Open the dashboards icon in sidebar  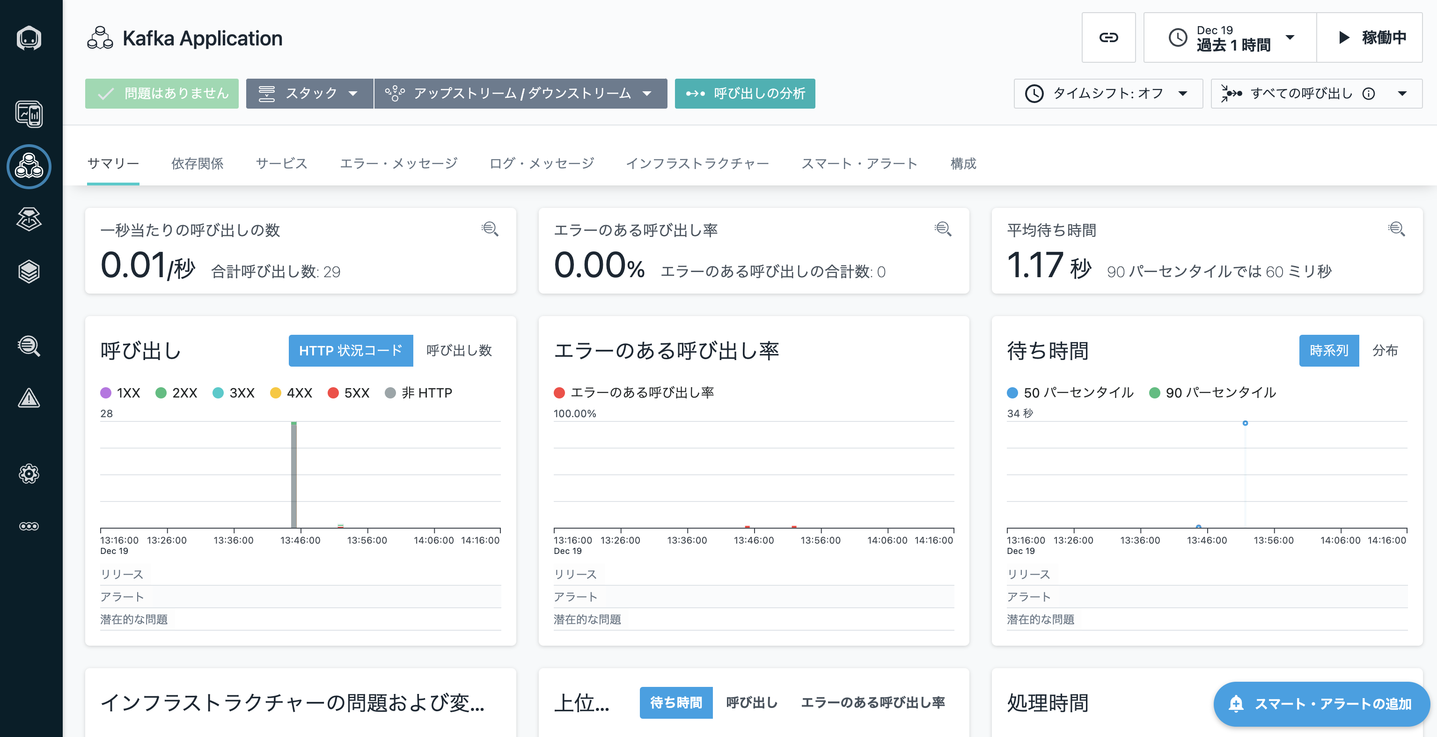[x=29, y=114]
